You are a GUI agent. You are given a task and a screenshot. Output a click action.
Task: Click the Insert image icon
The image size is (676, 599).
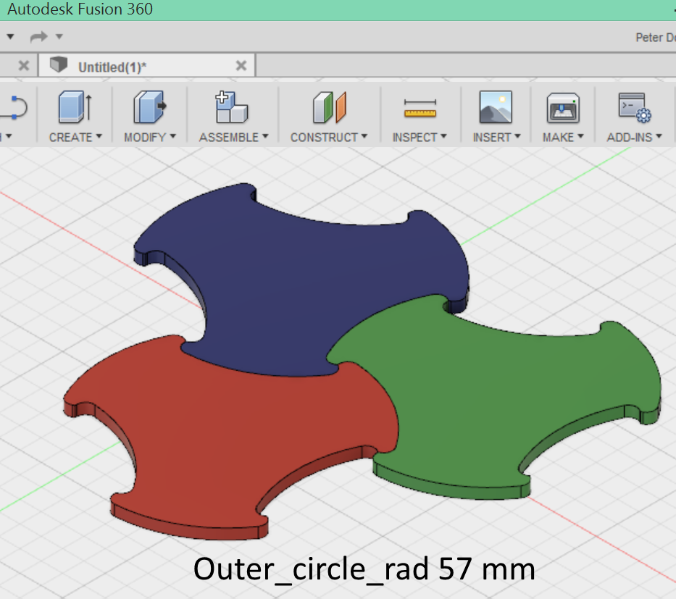[496, 108]
